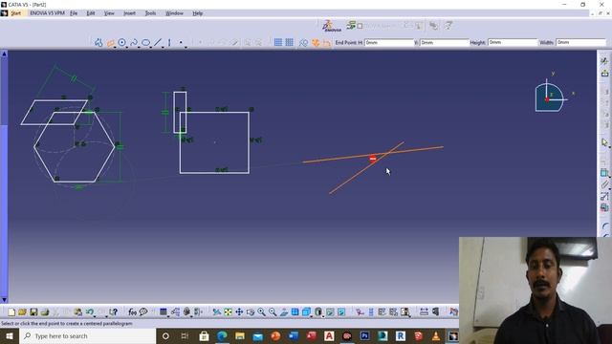Select the Profile sketch tool

pyautogui.click(x=98, y=42)
